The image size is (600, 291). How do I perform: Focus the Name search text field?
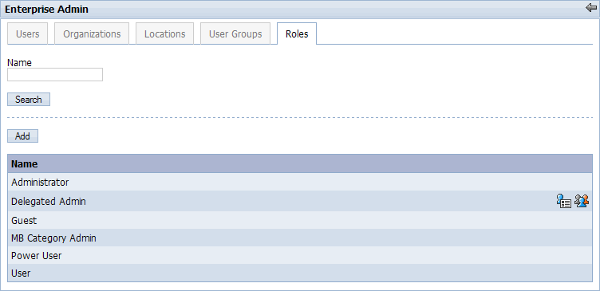tap(55, 75)
